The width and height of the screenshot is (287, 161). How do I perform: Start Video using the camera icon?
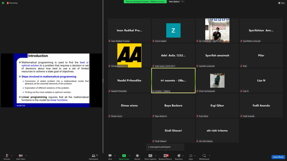[x=21, y=156]
